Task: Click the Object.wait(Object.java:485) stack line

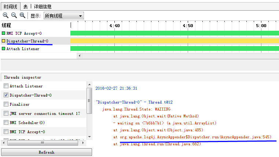Action: click(158, 130)
